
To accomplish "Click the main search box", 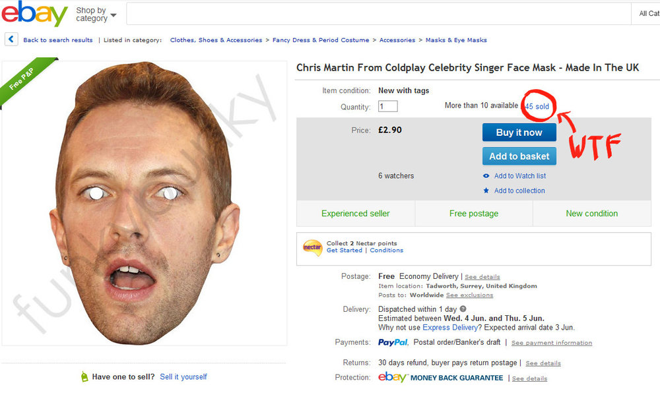I will 379,13.
